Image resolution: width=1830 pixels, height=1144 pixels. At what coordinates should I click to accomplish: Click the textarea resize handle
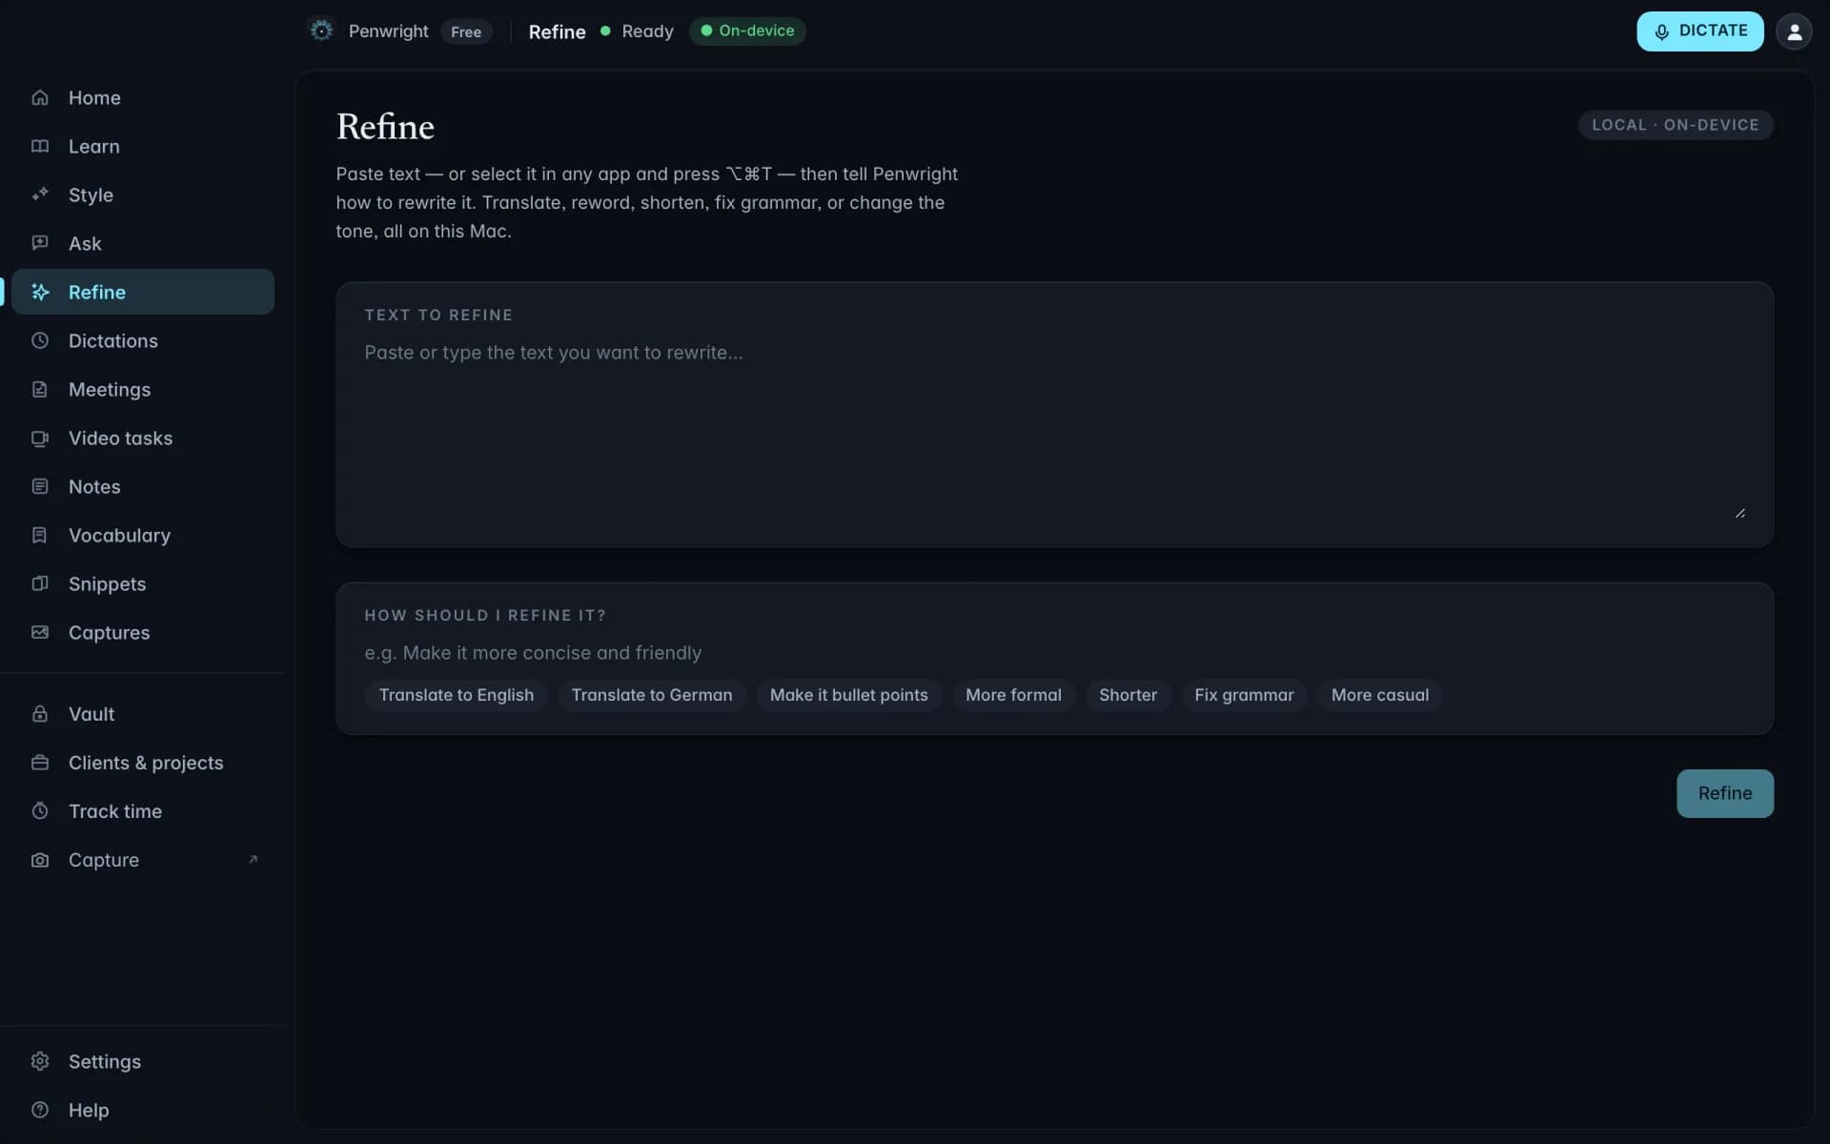click(x=1739, y=513)
